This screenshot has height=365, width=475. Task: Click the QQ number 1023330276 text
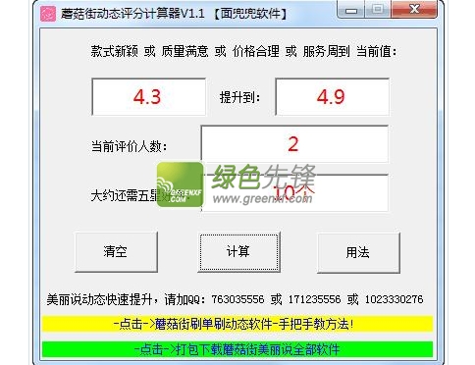[x=394, y=299]
